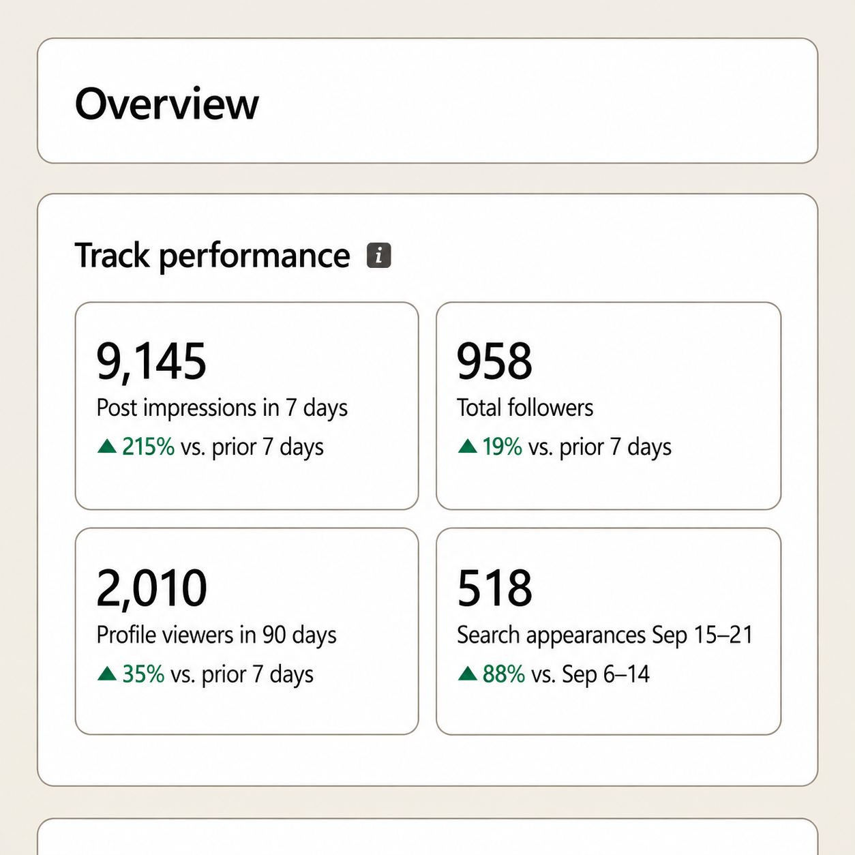
Task: Click 'Search appearances Sep 15–21' label
Action: click(x=605, y=635)
